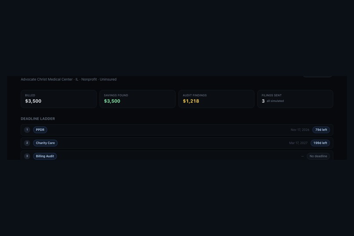The width and height of the screenshot is (354, 236).
Task: Click the Charity Care tag
Action: pyautogui.click(x=45, y=143)
